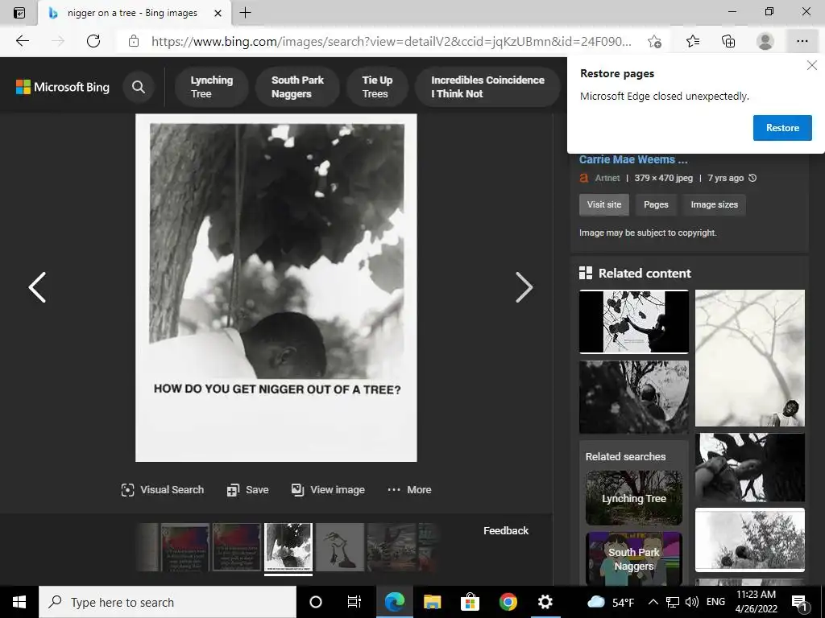Show the previous image

(x=37, y=287)
